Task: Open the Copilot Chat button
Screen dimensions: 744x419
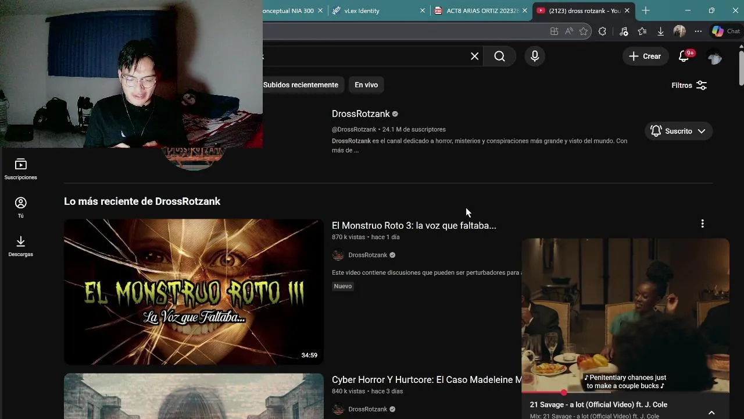Action: (x=726, y=31)
